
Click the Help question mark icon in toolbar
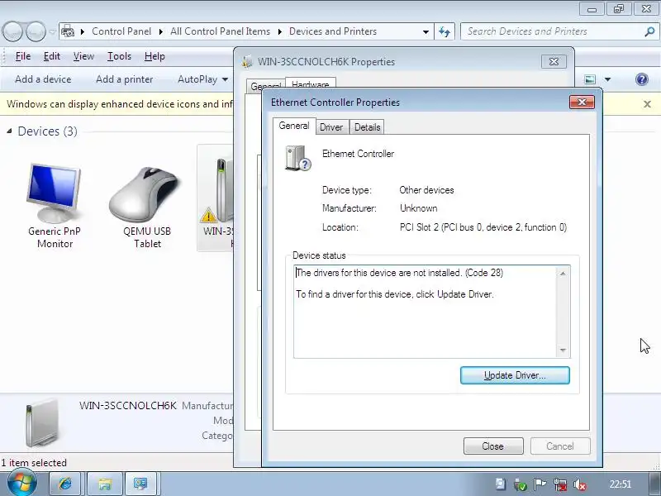[x=642, y=79]
